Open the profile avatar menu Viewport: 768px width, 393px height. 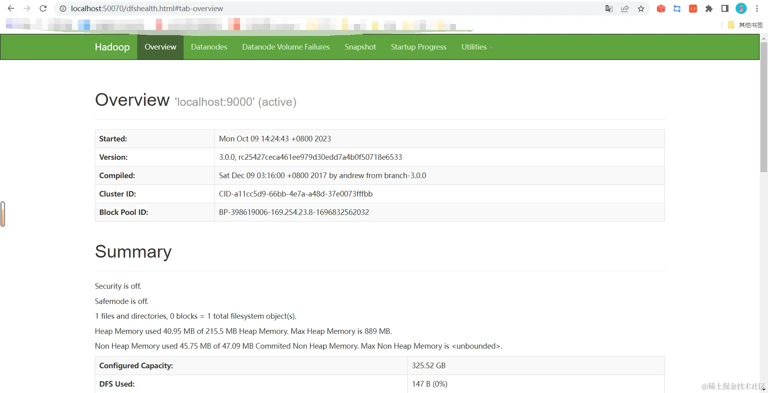click(x=741, y=8)
